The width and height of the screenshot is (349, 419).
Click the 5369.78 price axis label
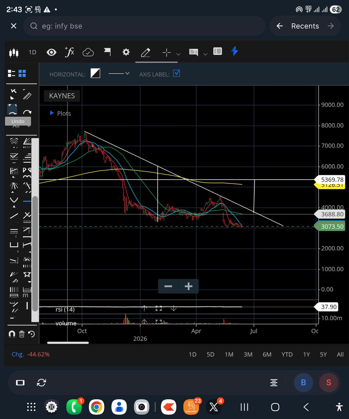point(330,179)
